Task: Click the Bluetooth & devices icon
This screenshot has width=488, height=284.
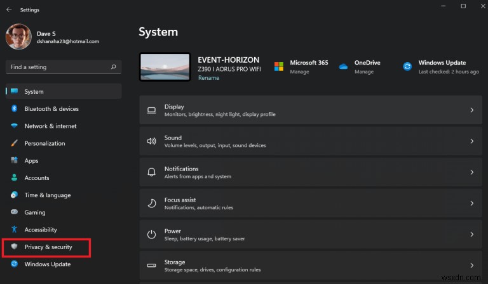Action: click(14, 109)
